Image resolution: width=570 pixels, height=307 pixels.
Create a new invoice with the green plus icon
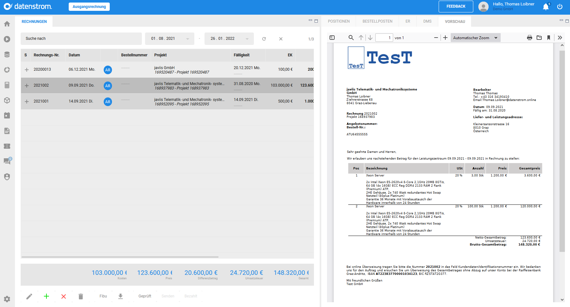[x=46, y=296]
